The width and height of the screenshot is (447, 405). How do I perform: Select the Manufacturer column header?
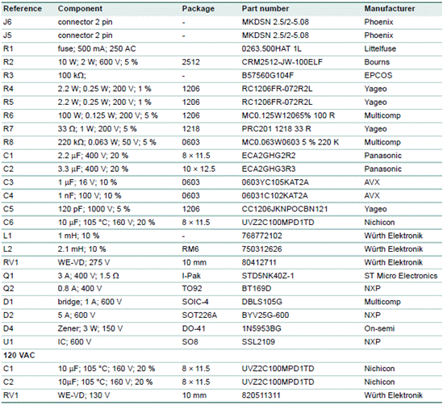(390, 9)
